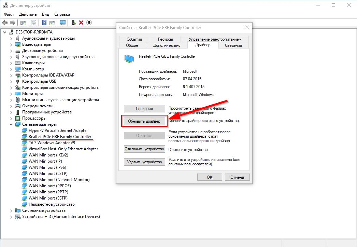Expand Контроллеры запоминающих устройств node
This screenshot has height=247, width=357.
click(11, 88)
